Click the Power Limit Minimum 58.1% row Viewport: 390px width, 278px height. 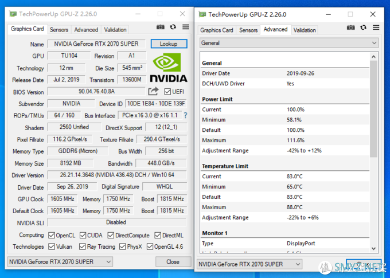[x=285, y=120]
